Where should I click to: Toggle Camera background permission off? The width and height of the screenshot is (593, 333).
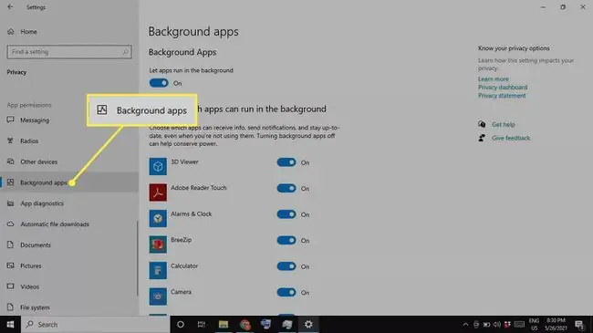point(286,292)
